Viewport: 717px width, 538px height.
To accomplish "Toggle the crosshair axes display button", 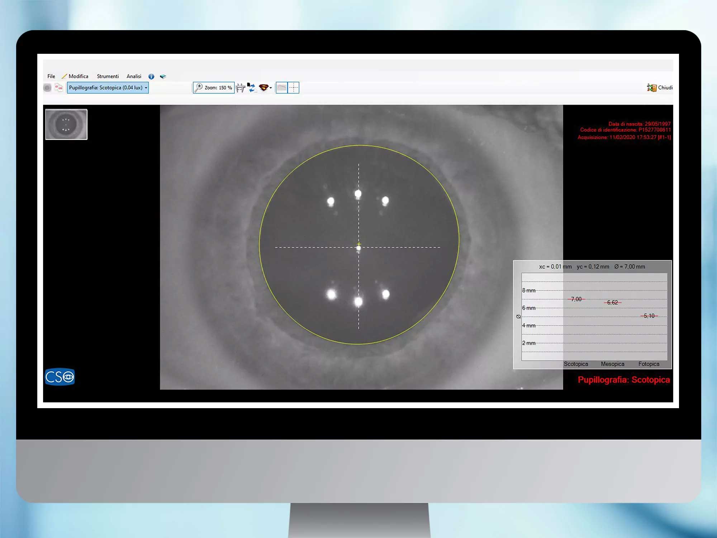I will coord(294,88).
